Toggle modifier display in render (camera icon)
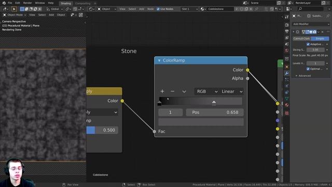This screenshot has width=332, height=187. (x=315, y=32)
